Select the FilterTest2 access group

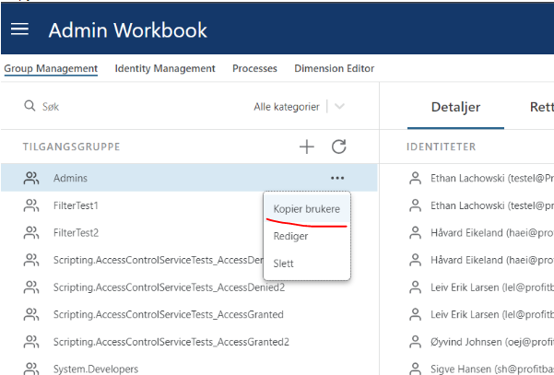coord(76,232)
